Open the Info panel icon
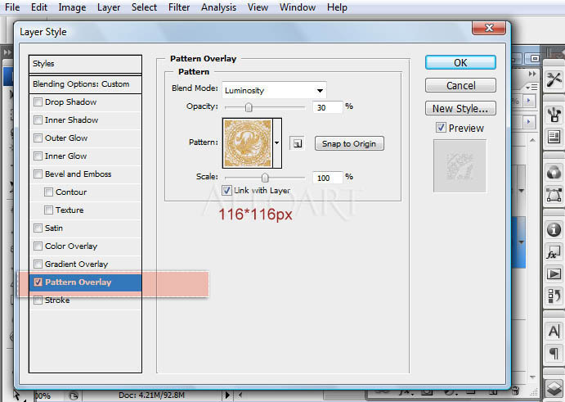This screenshot has height=402, width=565. pos(554,231)
